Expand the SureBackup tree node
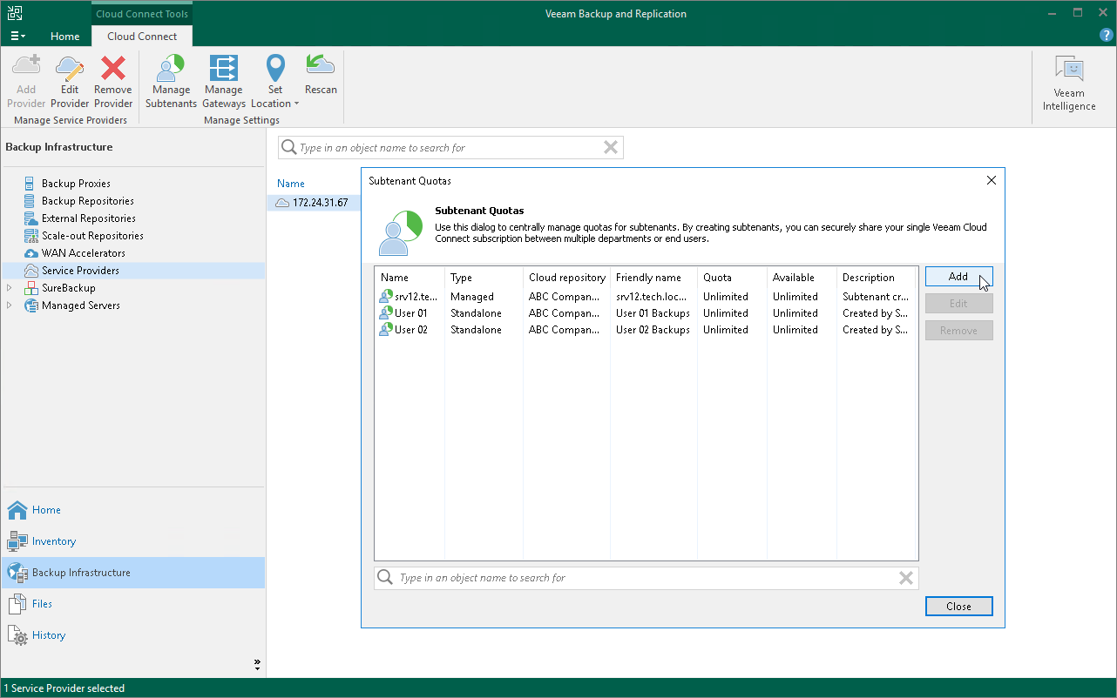This screenshot has width=1117, height=698. point(10,288)
